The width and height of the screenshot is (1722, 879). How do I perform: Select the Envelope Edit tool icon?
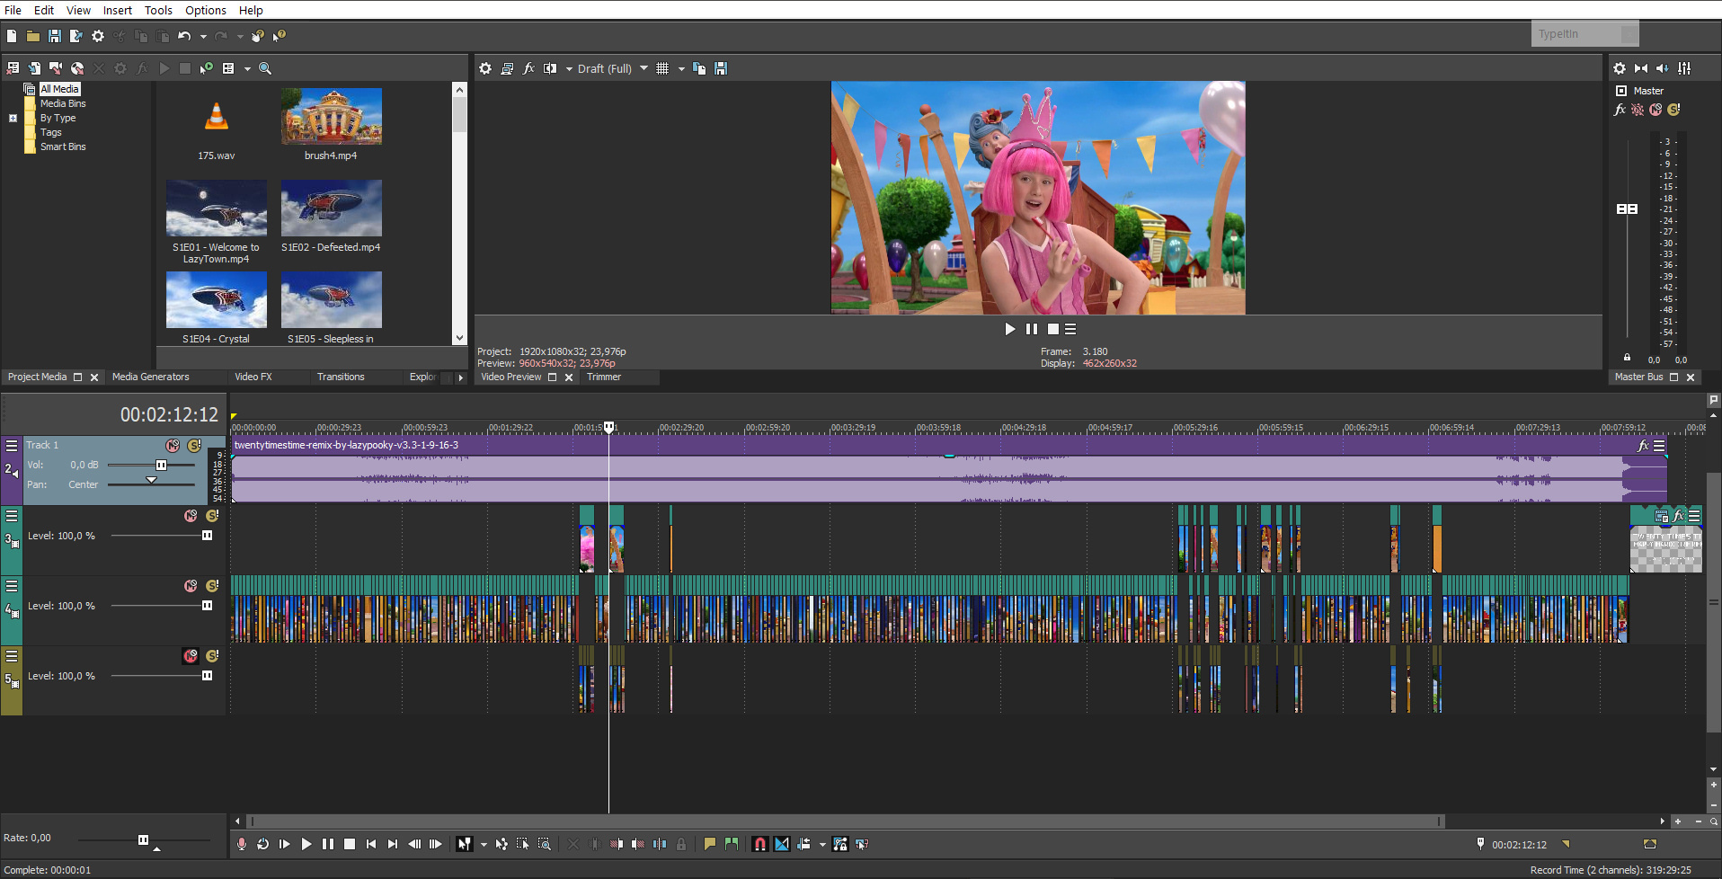(502, 844)
